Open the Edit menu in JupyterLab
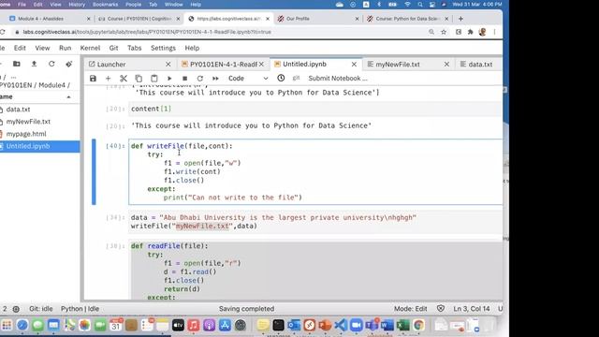Image resolution: width=599 pixels, height=337 pixels. coord(20,48)
